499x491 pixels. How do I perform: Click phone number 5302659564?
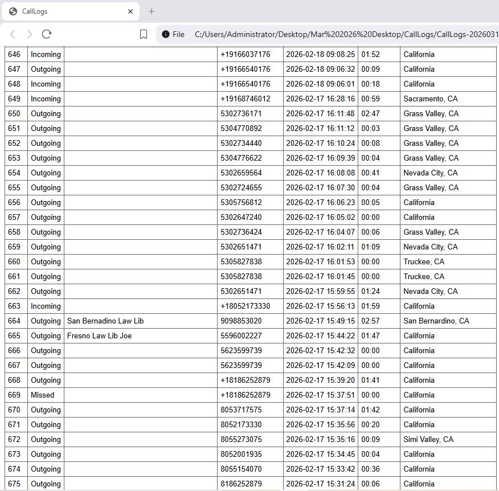pyautogui.click(x=241, y=173)
